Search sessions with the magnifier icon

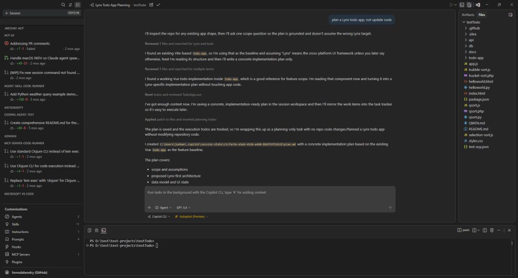[63, 5]
